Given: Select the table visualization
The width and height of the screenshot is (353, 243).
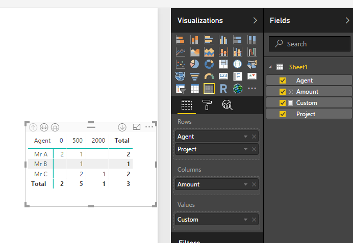Looking at the screenshot, I should tap(195, 89).
